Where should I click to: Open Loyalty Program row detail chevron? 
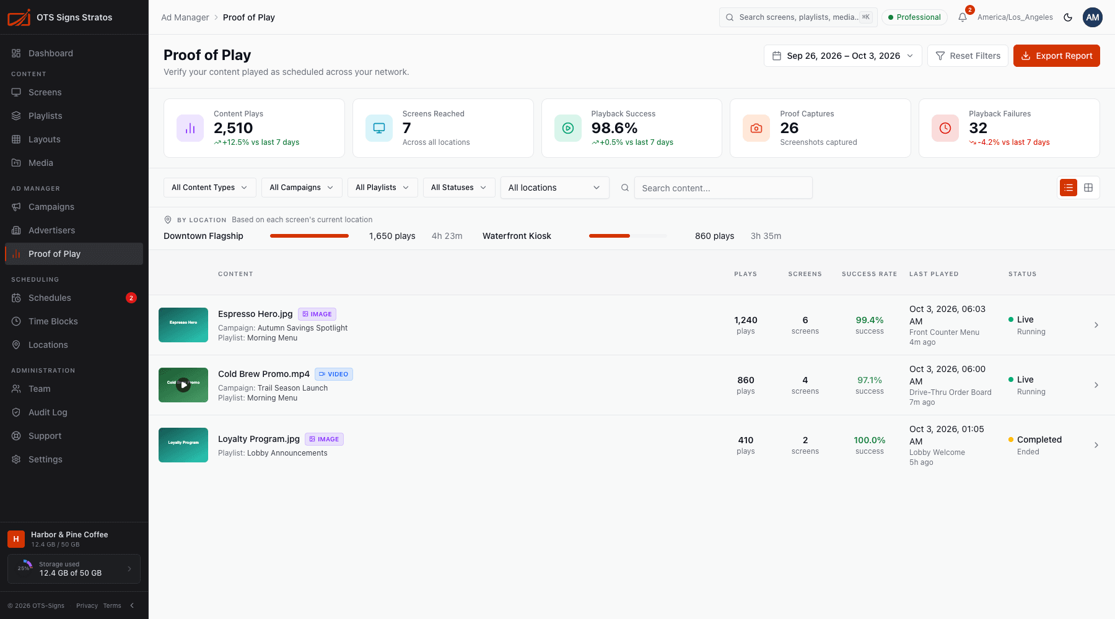pyautogui.click(x=1096, y=445)
